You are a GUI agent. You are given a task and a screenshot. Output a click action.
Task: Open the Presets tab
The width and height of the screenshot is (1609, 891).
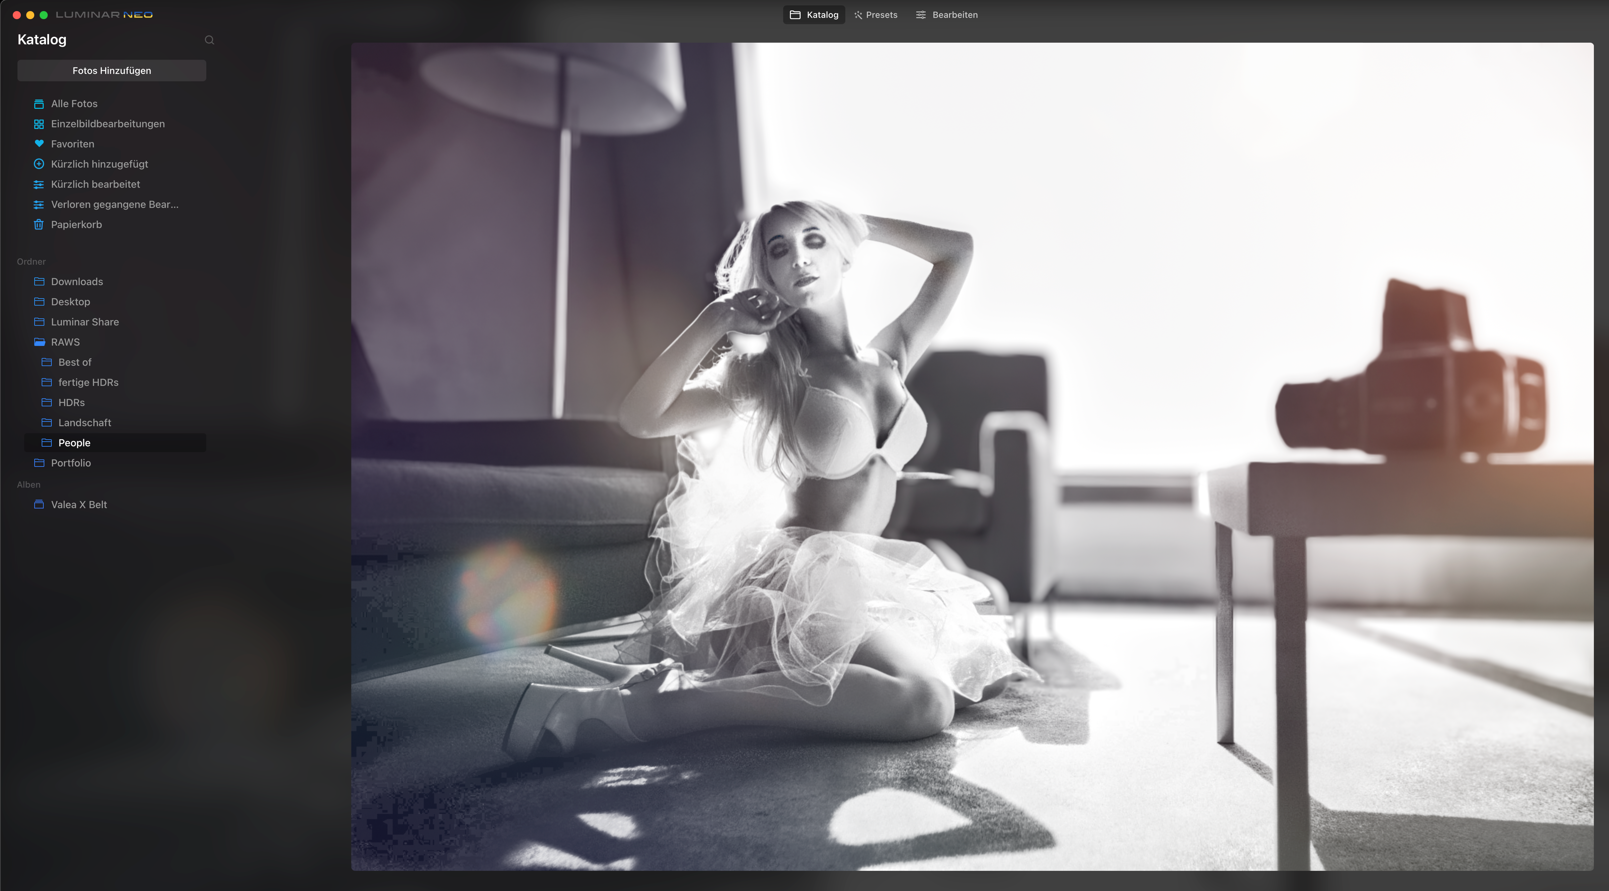point(876,15)
